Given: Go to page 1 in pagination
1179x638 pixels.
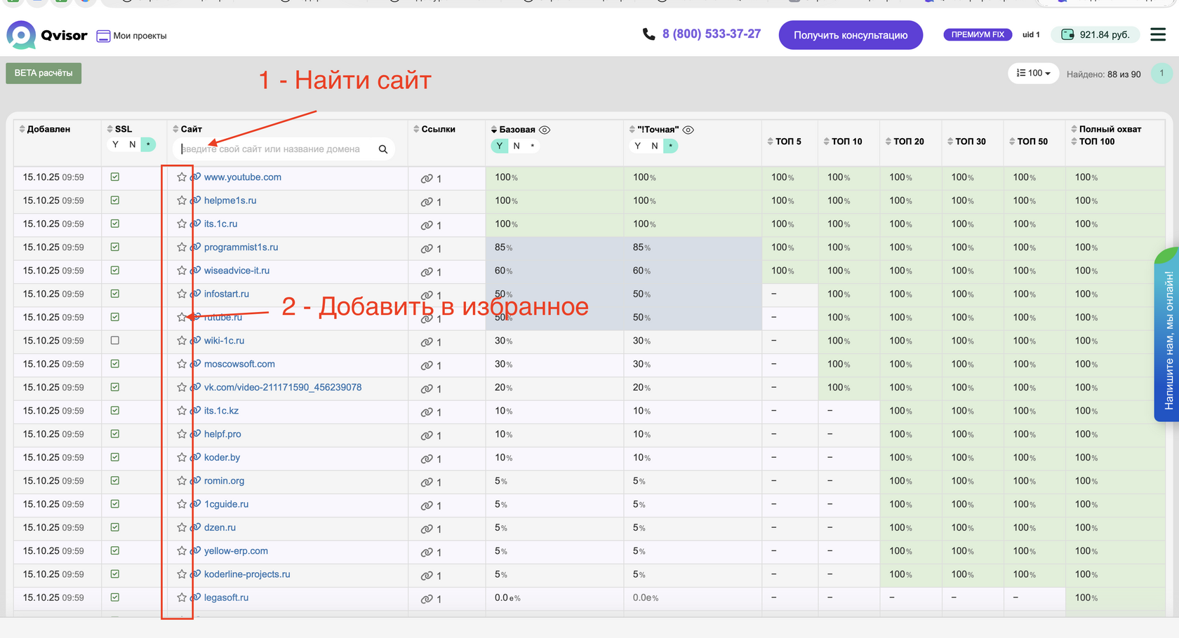Looking at the screenshot, I should [x=1162, y=73].
